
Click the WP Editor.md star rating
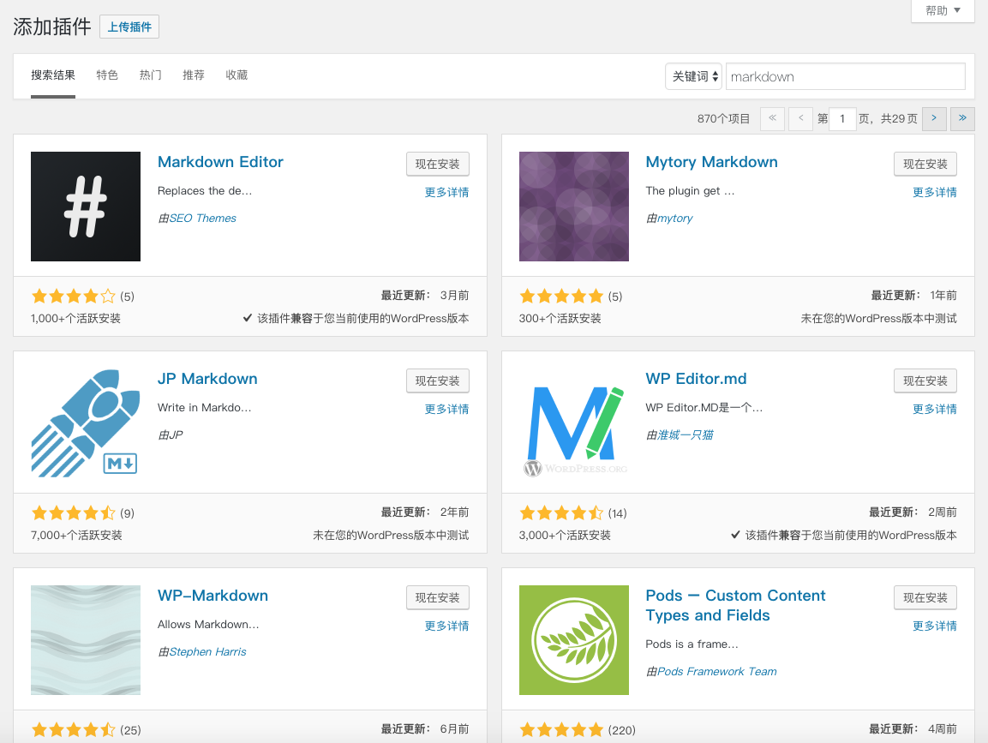560,512
